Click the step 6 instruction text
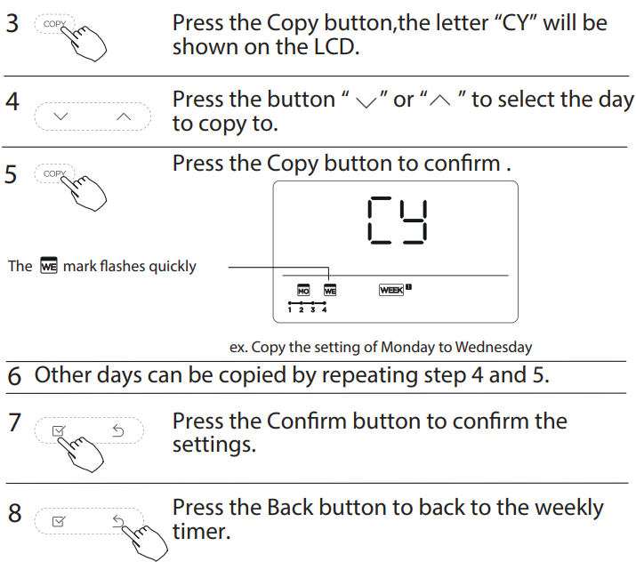Image resolution: width=636 pixels, height=570 pixels. click(292, 375)
